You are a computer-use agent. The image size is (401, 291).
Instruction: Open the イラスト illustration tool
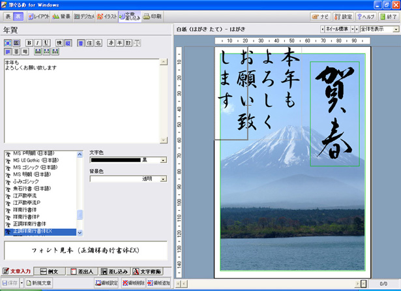107,16
